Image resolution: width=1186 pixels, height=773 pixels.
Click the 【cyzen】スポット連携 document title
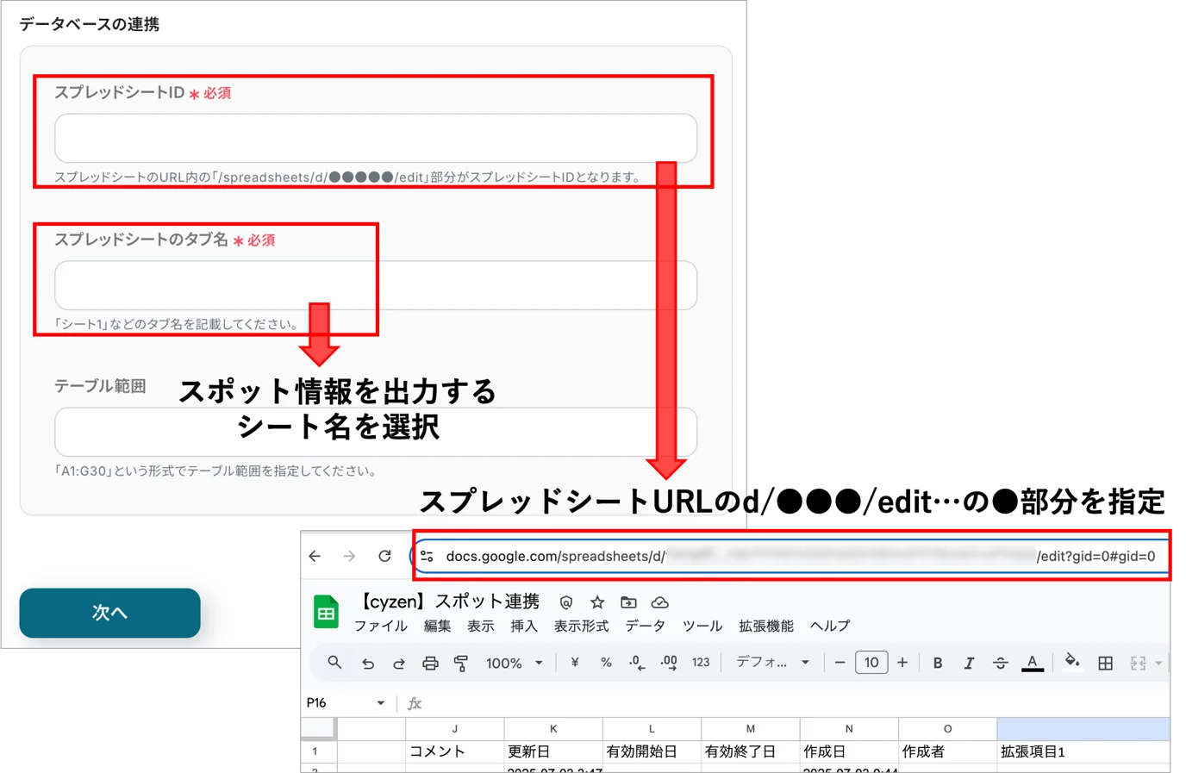pyautogui.click(x=448, y=602)
